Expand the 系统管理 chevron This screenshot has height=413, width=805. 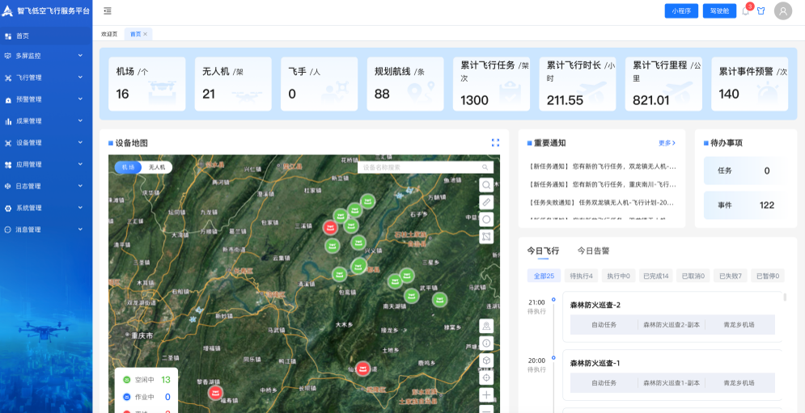point(80,207)
